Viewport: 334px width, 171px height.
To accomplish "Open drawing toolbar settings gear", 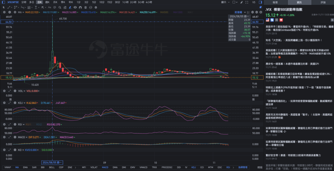I will pos(96,7).
